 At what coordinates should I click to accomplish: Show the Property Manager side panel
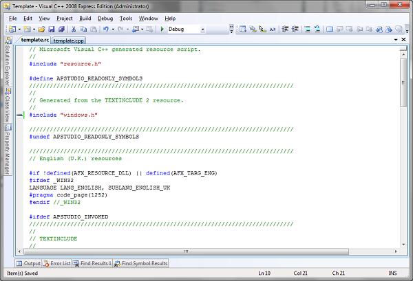(8, 150)
